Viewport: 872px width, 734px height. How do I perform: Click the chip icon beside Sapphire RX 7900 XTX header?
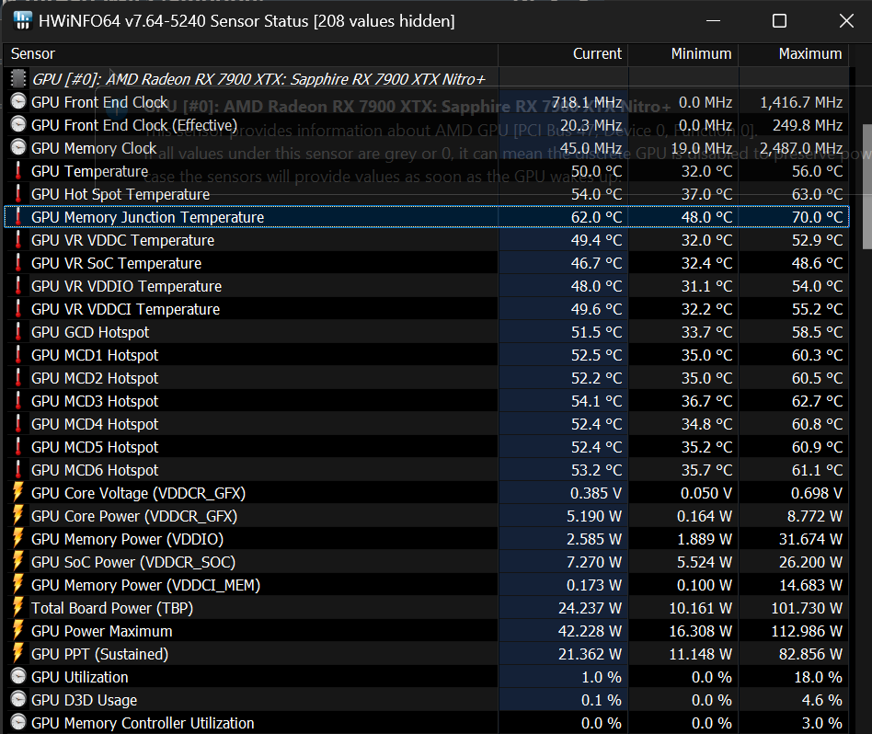click(x=18, y=79)
